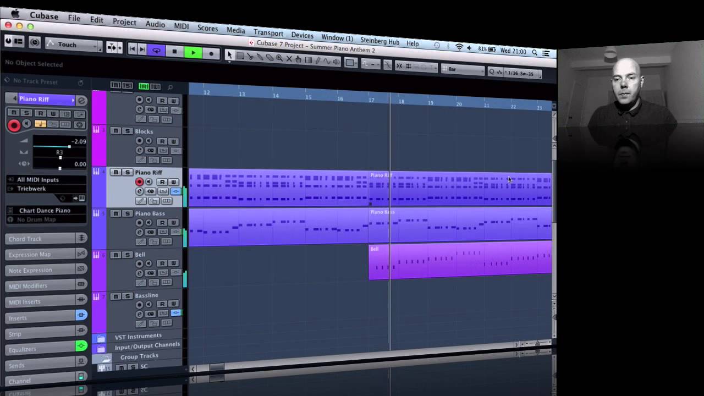Screen dimensions: 704x396
Task: Select the Erase tool
Action: click(269, 57)
